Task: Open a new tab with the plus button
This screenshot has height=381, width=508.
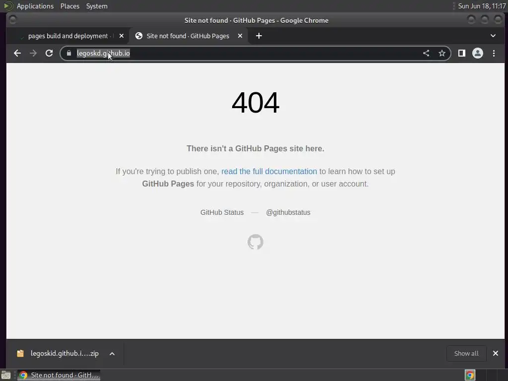Action: pos(259,36)
